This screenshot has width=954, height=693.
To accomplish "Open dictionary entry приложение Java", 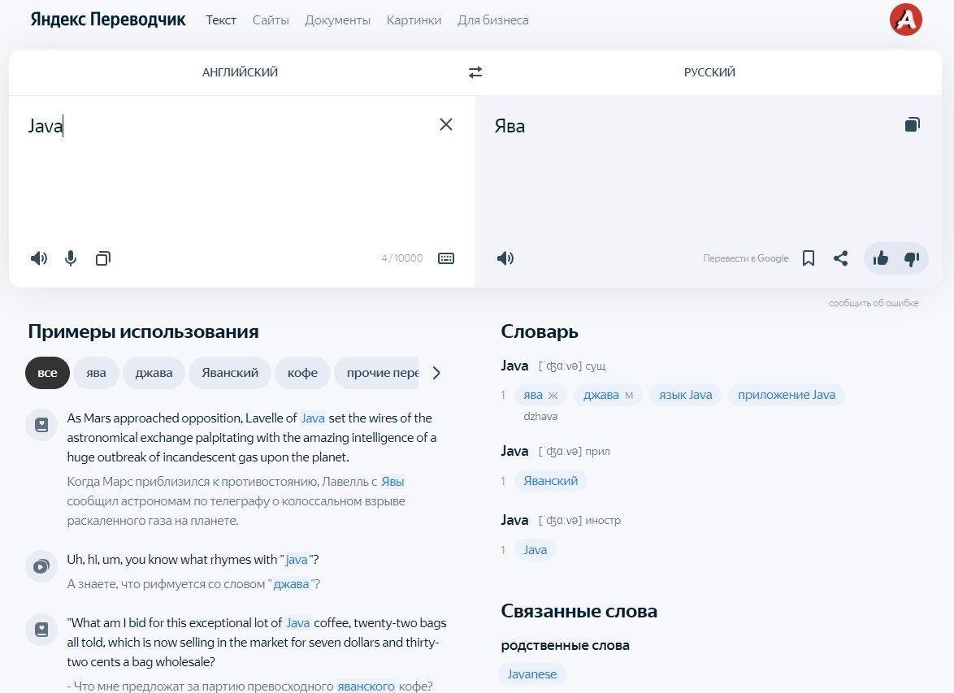I will tap(786, 395).
